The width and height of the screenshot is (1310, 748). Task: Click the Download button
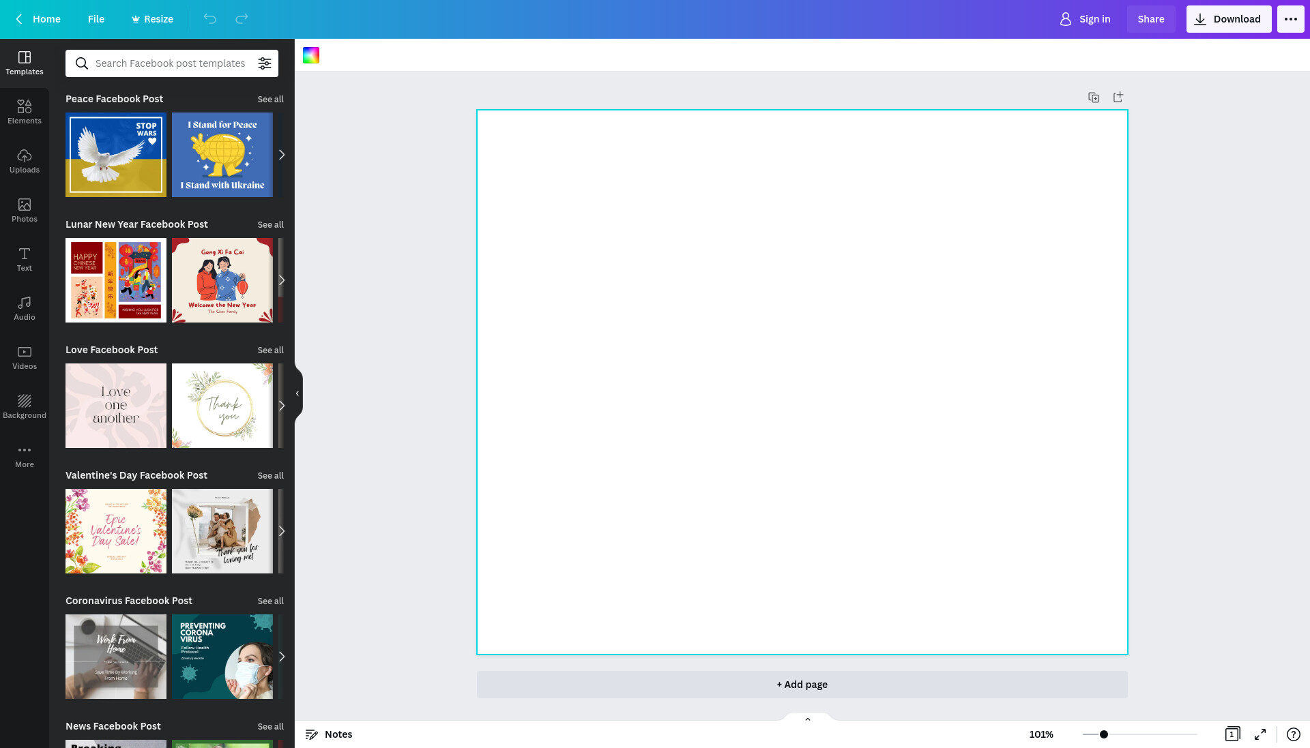[1229, 19]
